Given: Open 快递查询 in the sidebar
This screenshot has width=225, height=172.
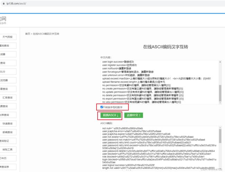Looking at the screenshot, I should tap(8, 123).
